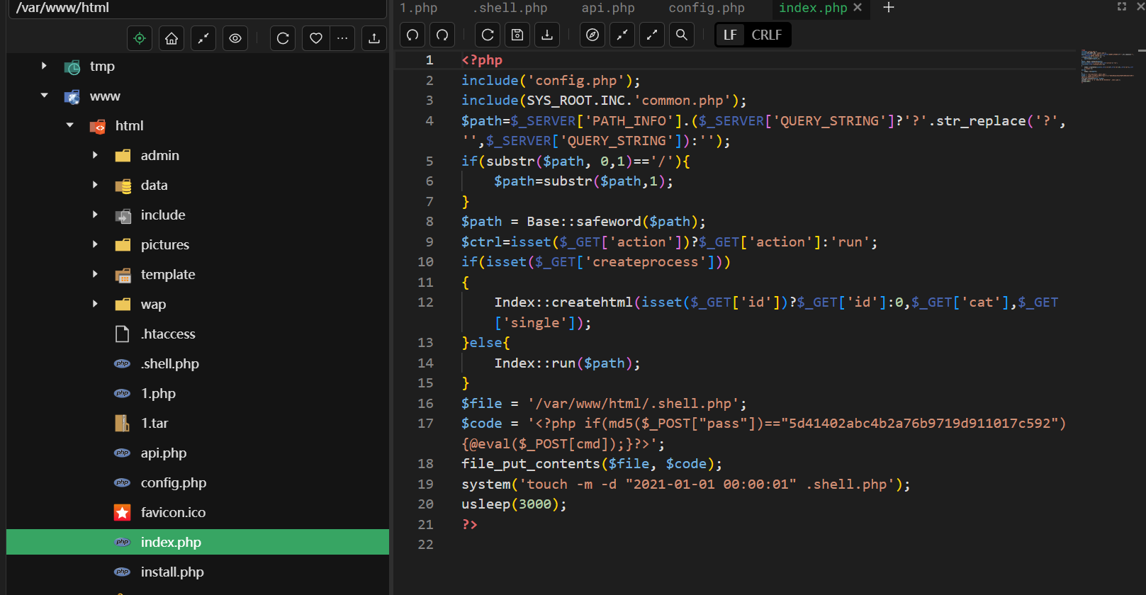This screenshot has height=595, width=1146.
Task: Click line number 8 in the gutter
Action: coord(429,222)
